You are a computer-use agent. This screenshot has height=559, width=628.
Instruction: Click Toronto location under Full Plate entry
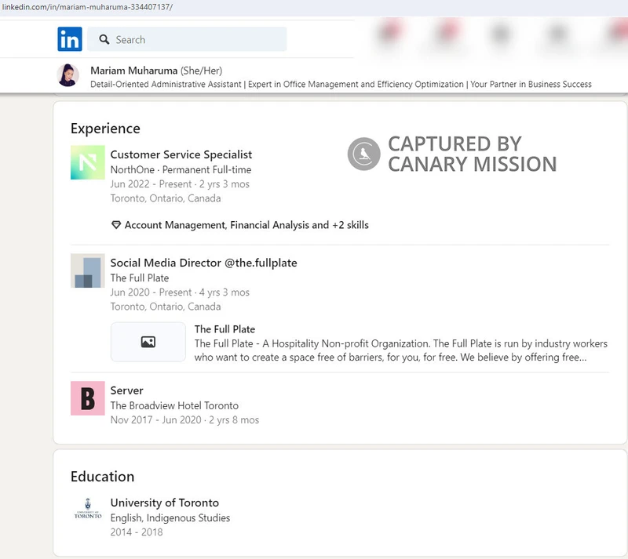pos(166,307)
